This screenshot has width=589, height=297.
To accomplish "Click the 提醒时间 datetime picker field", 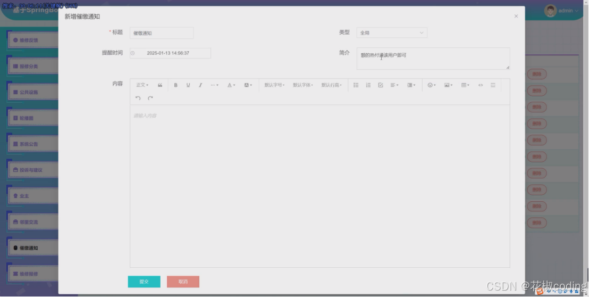I will (170, 53).
